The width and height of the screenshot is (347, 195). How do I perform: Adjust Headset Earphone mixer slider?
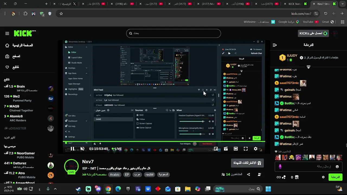click(192, 121)
